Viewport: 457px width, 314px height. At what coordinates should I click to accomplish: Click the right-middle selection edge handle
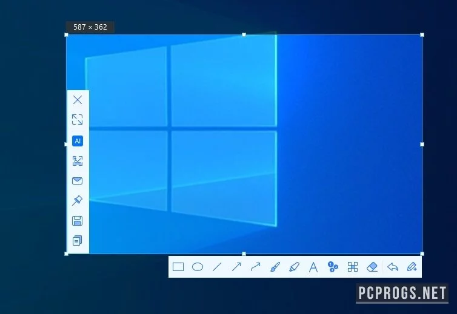click(x=422, y=145)
